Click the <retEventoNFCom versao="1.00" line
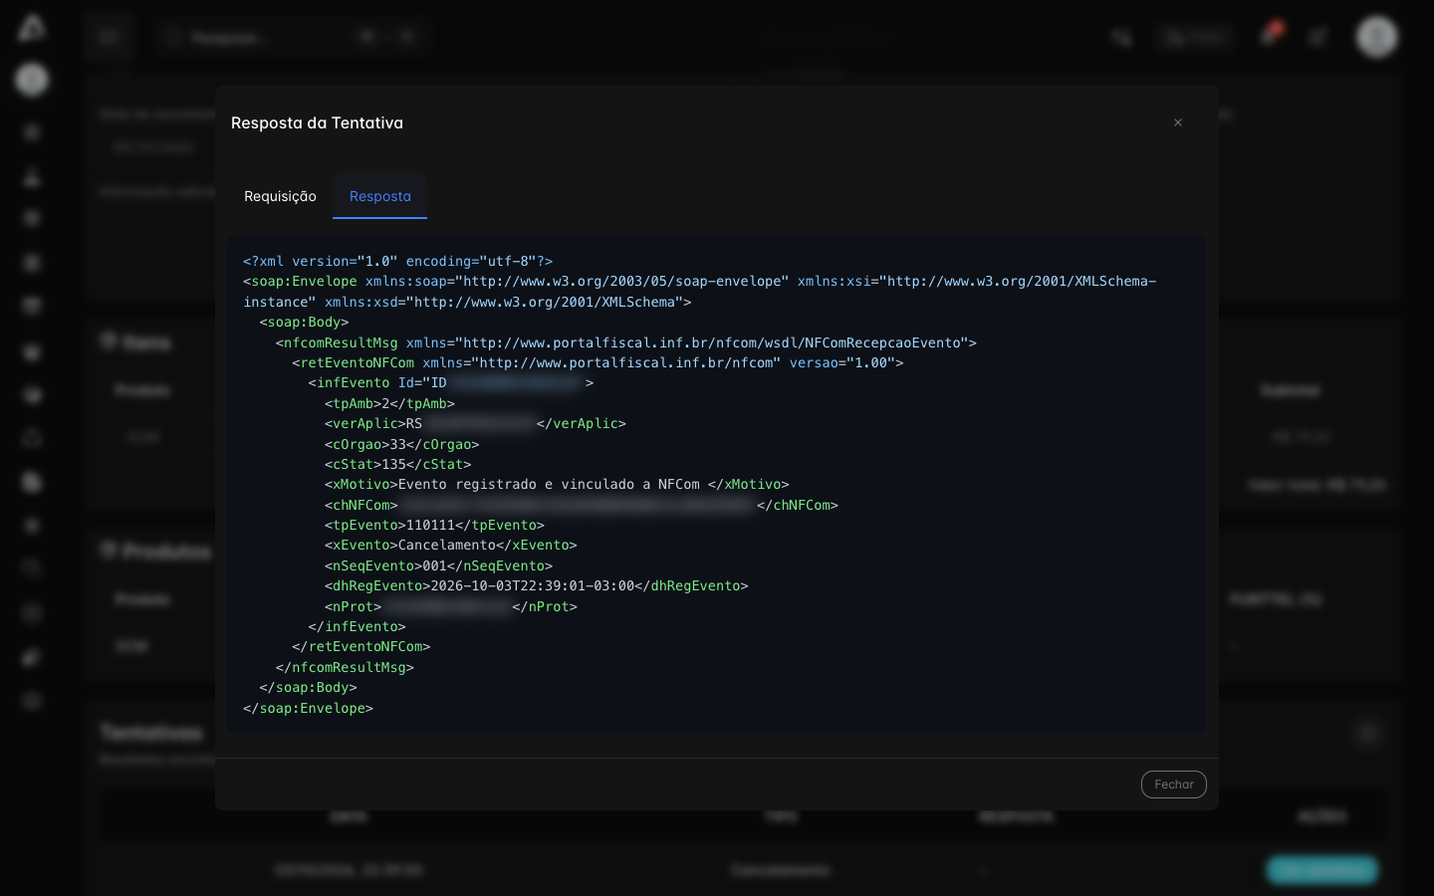This screenshot has height=896, width=1434. point(597,362)
